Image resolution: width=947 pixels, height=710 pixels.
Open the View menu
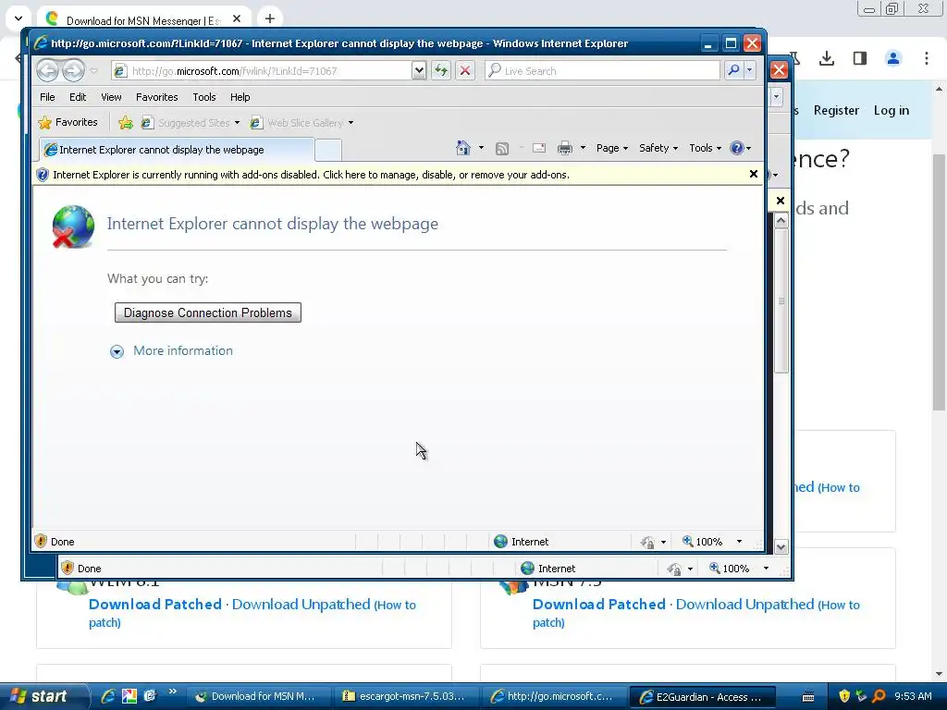point(111,96)
